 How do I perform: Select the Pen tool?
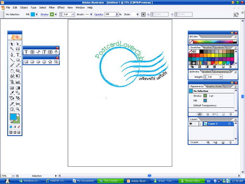(12, 55)
